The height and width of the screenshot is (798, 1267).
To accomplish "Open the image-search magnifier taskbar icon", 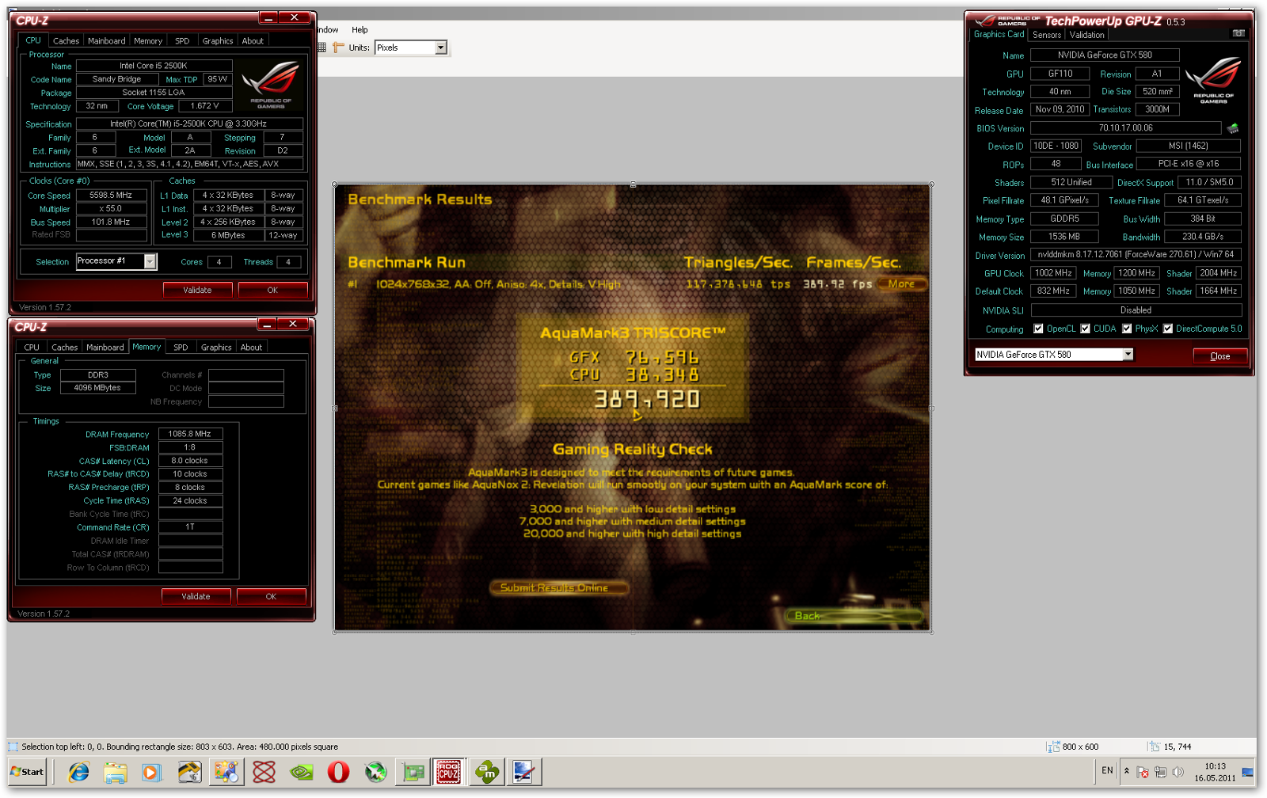I will click(x=226, y=772).
